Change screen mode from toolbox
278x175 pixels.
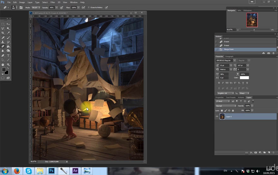tap(8, 78)
